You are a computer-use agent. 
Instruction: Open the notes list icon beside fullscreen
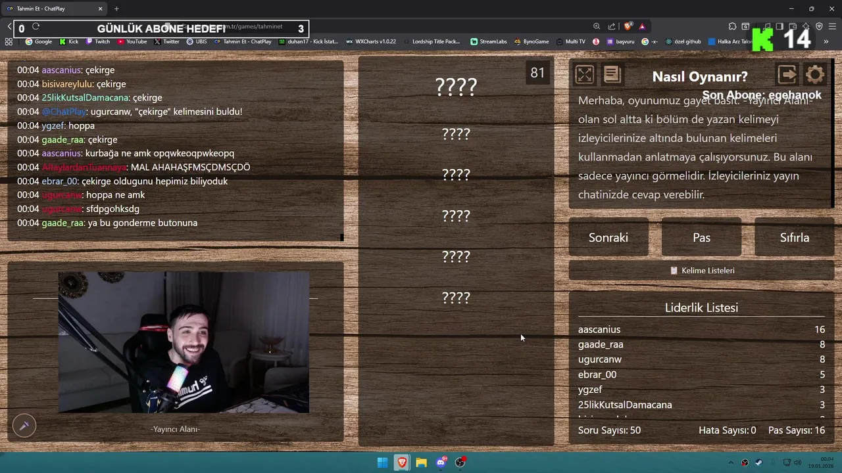(612, 74)
